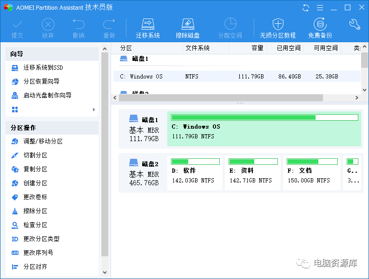Click the F: drive usage bar
The height and width of the screenshot is (279, 369).
point(312,162)
